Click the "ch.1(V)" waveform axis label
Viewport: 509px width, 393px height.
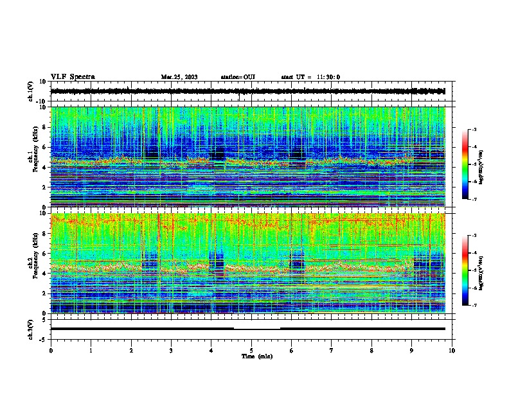(x=31, y=91)
